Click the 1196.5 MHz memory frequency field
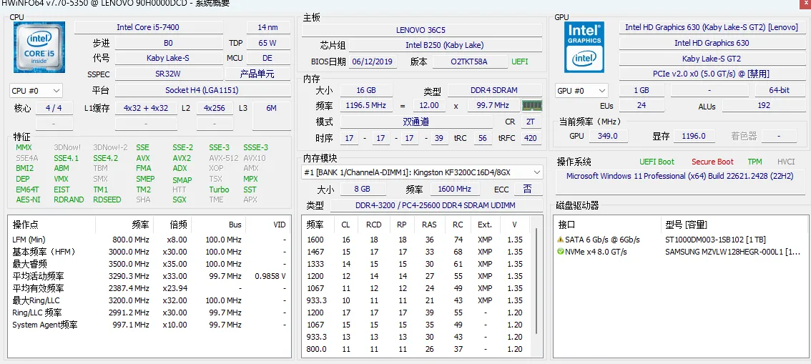The width and height of the screenshot is (811, 364). point(367,105)
